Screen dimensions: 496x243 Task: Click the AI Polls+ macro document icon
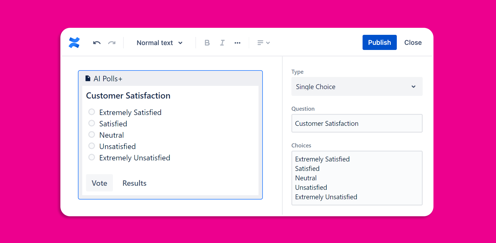[x=88, y=79]
